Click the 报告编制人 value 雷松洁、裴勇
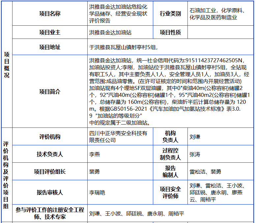Viewport: 256px width, 223px height. tap(205, 172)
